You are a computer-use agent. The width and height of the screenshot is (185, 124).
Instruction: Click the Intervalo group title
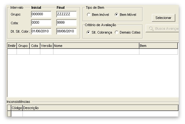(17, 7)
